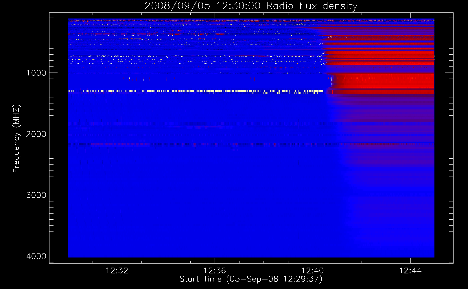
Task: Click the 12:44 time tick label
Action: 410,271
